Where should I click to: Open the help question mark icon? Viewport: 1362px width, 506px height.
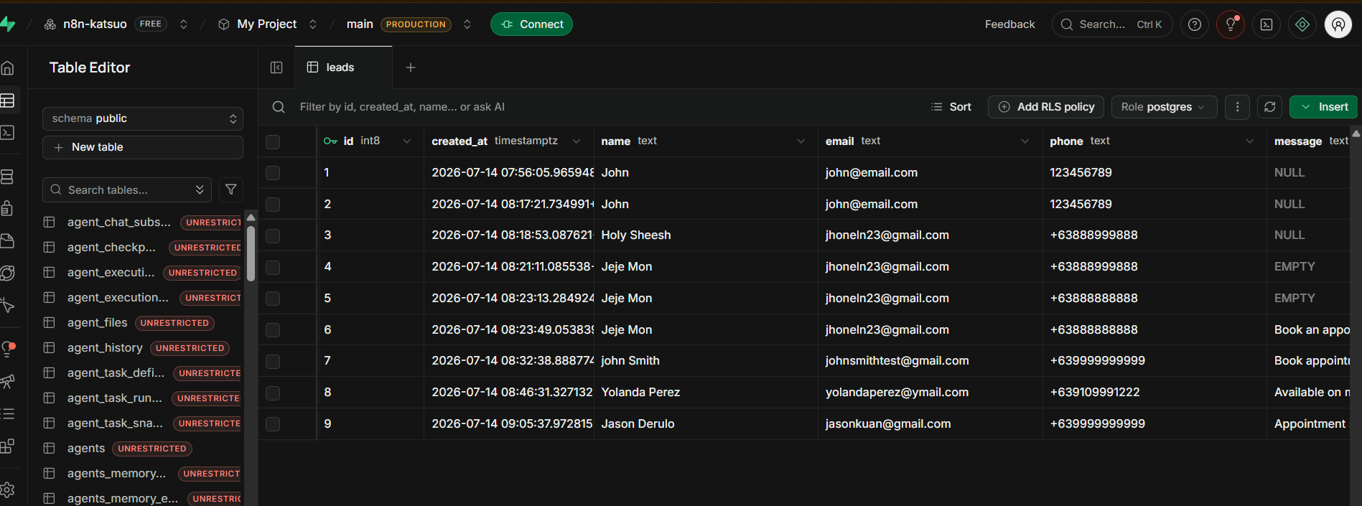click(1195, 24)
